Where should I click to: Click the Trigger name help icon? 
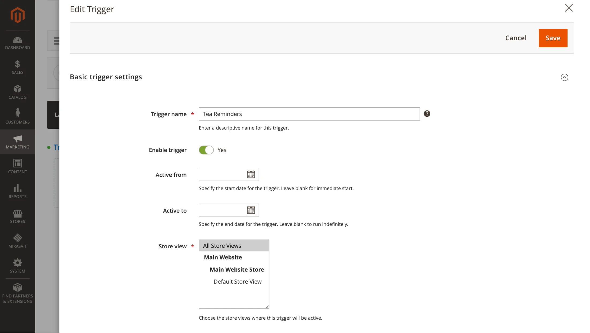[x=427, y=114]
